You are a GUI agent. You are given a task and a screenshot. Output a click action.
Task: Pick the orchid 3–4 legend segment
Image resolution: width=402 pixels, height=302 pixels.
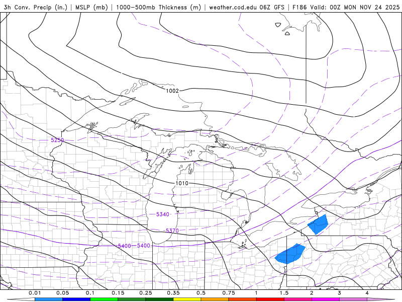(x=353, y=299)
